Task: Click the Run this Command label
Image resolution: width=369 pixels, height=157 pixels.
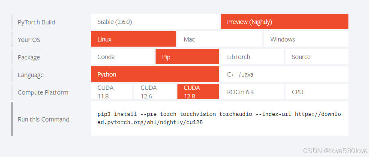Action: pyautogui.click(x=44, y=119)
